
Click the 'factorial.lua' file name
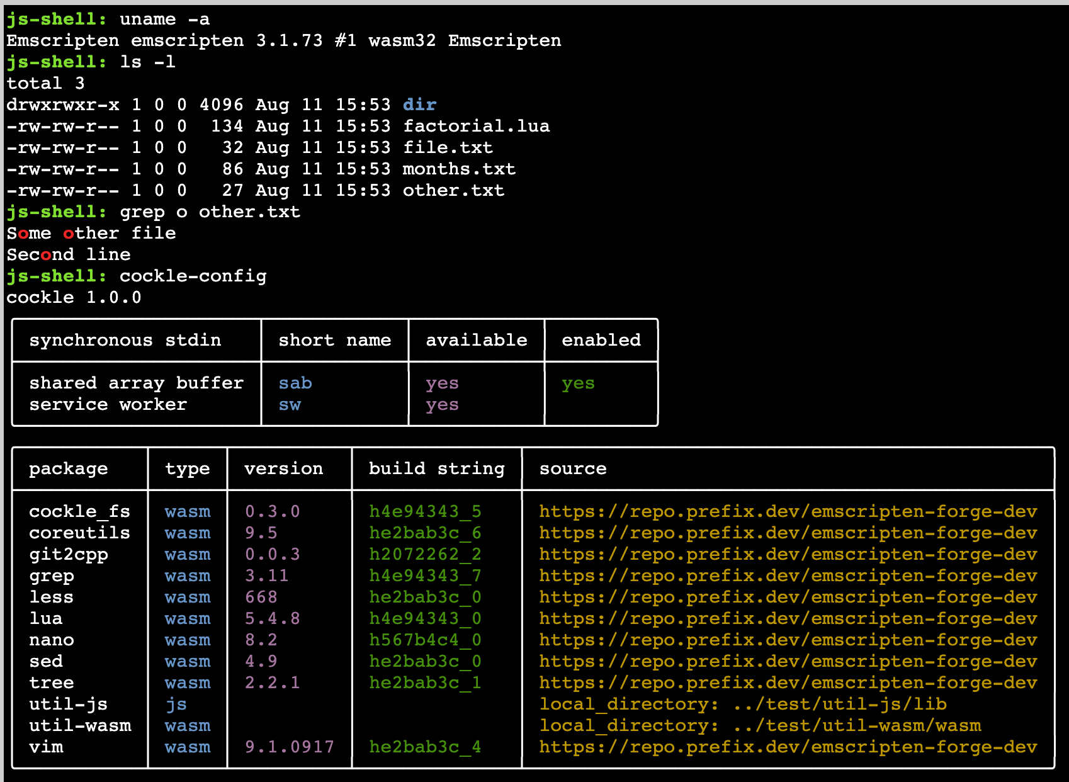(476, 127)
